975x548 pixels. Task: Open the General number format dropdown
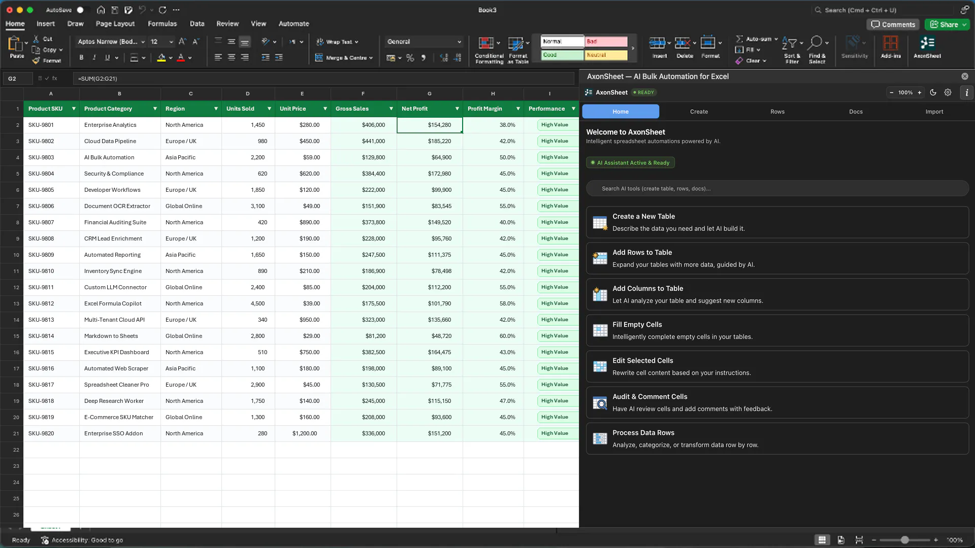(459, 42)
